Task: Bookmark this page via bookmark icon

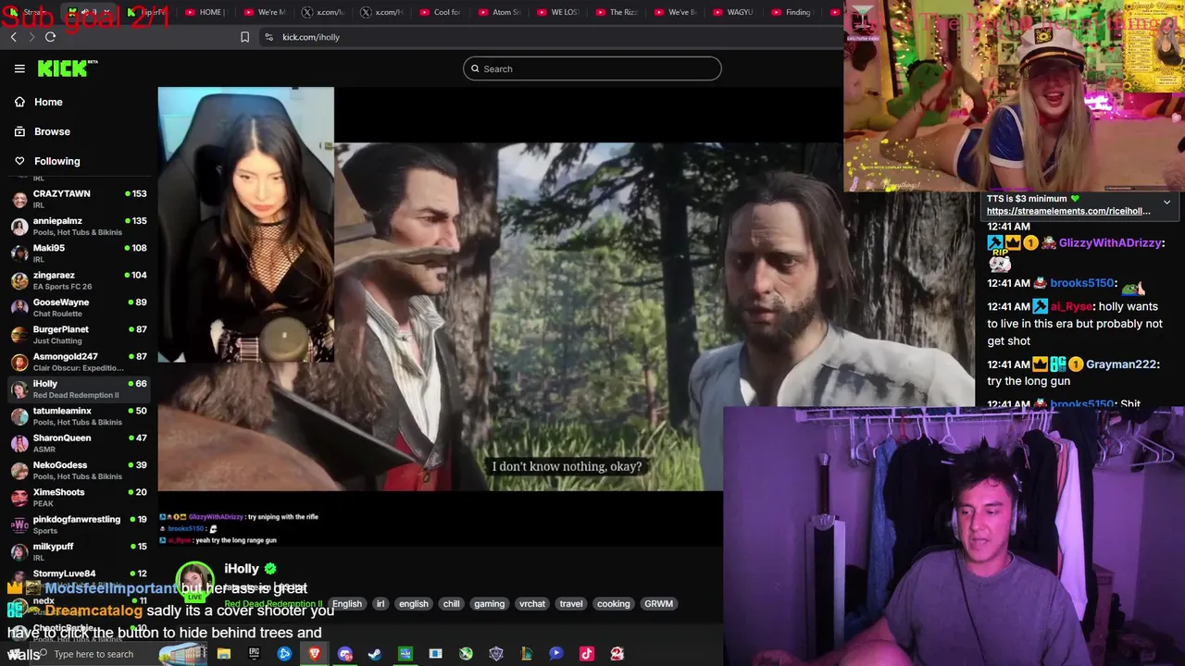Action: (x=244, y=37)
